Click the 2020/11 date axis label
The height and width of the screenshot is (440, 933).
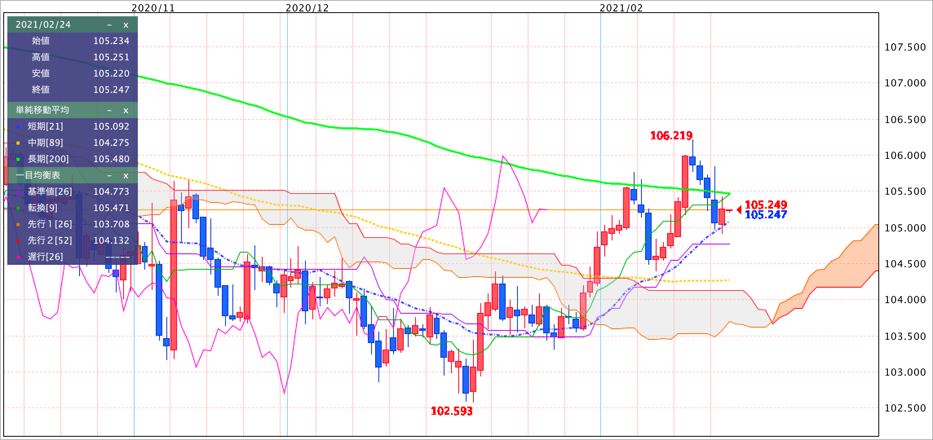(x=153, y=8)
